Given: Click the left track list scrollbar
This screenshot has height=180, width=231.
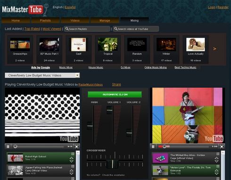Looking at the screenshot, I should click(x=78, y=165).
